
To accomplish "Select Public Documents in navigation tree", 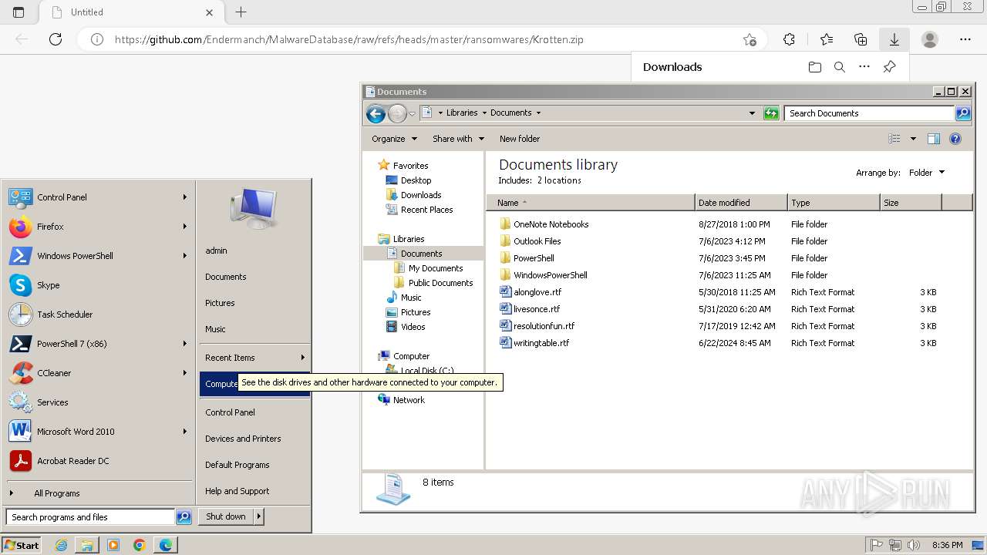I will (x=440, y=283).
